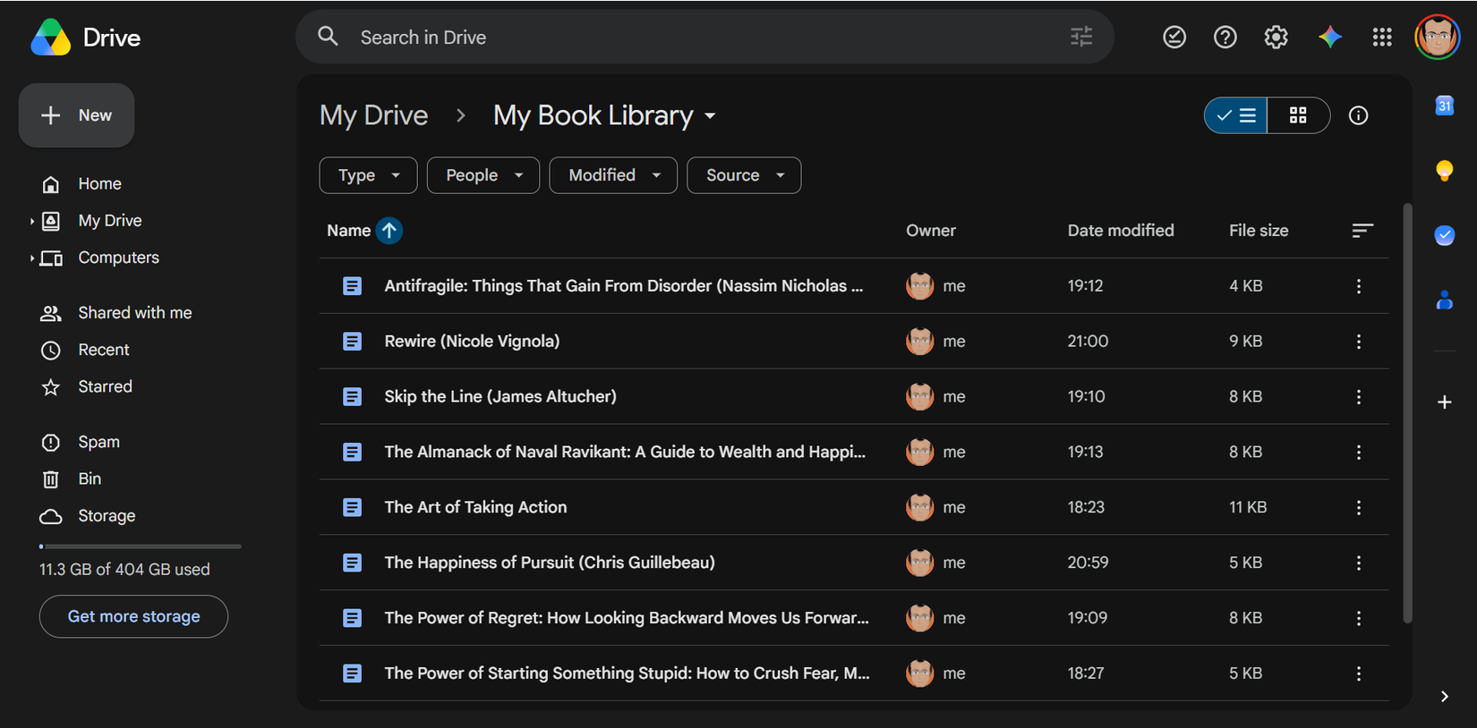Screen dimensions: 1477x728
Task: Click the Google Drive logo
Action: click(51, 38)
